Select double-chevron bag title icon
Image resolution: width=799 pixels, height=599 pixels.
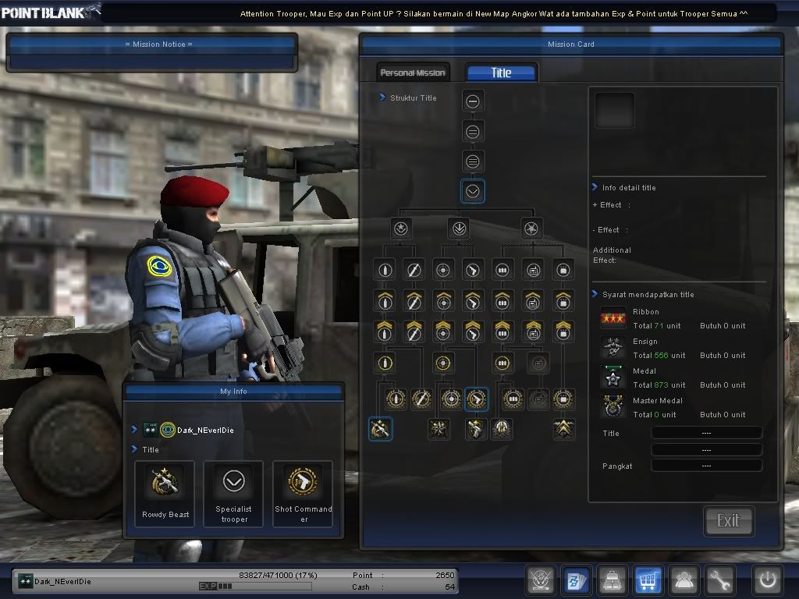(x=563, y=331)
